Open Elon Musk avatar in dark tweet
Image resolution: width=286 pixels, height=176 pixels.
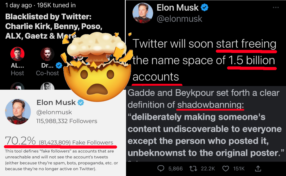click(143, 13)
